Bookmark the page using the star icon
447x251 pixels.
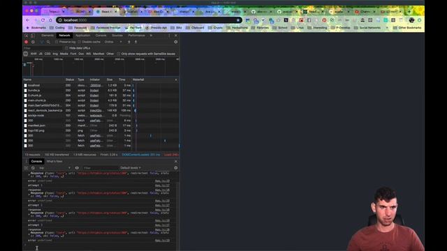pyautogui.click(x=238, y=20)
